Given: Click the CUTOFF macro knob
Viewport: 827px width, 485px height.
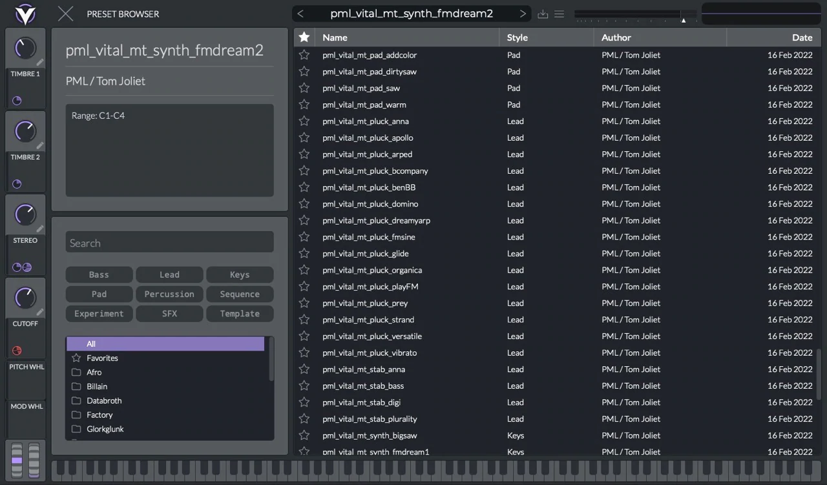Looking at the screenshot, I should pos(25,298).
